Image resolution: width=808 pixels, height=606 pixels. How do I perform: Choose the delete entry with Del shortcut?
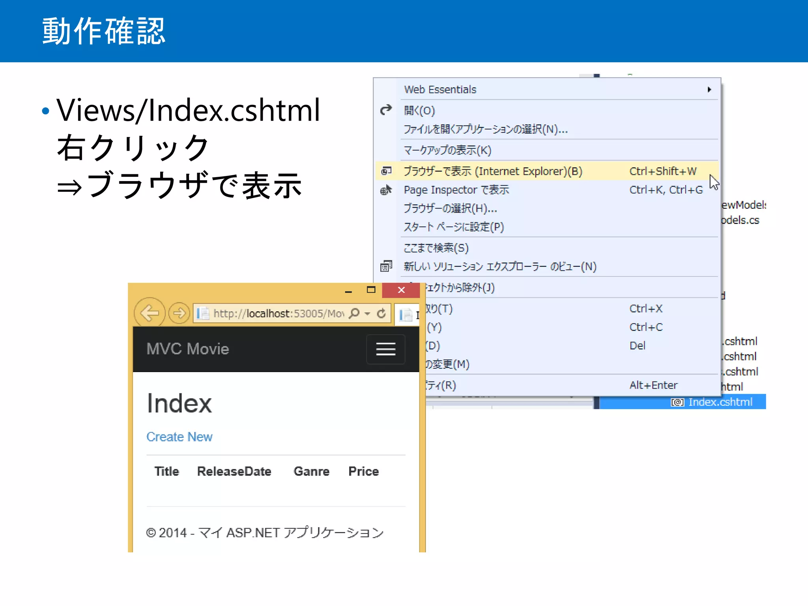(572, 346)
